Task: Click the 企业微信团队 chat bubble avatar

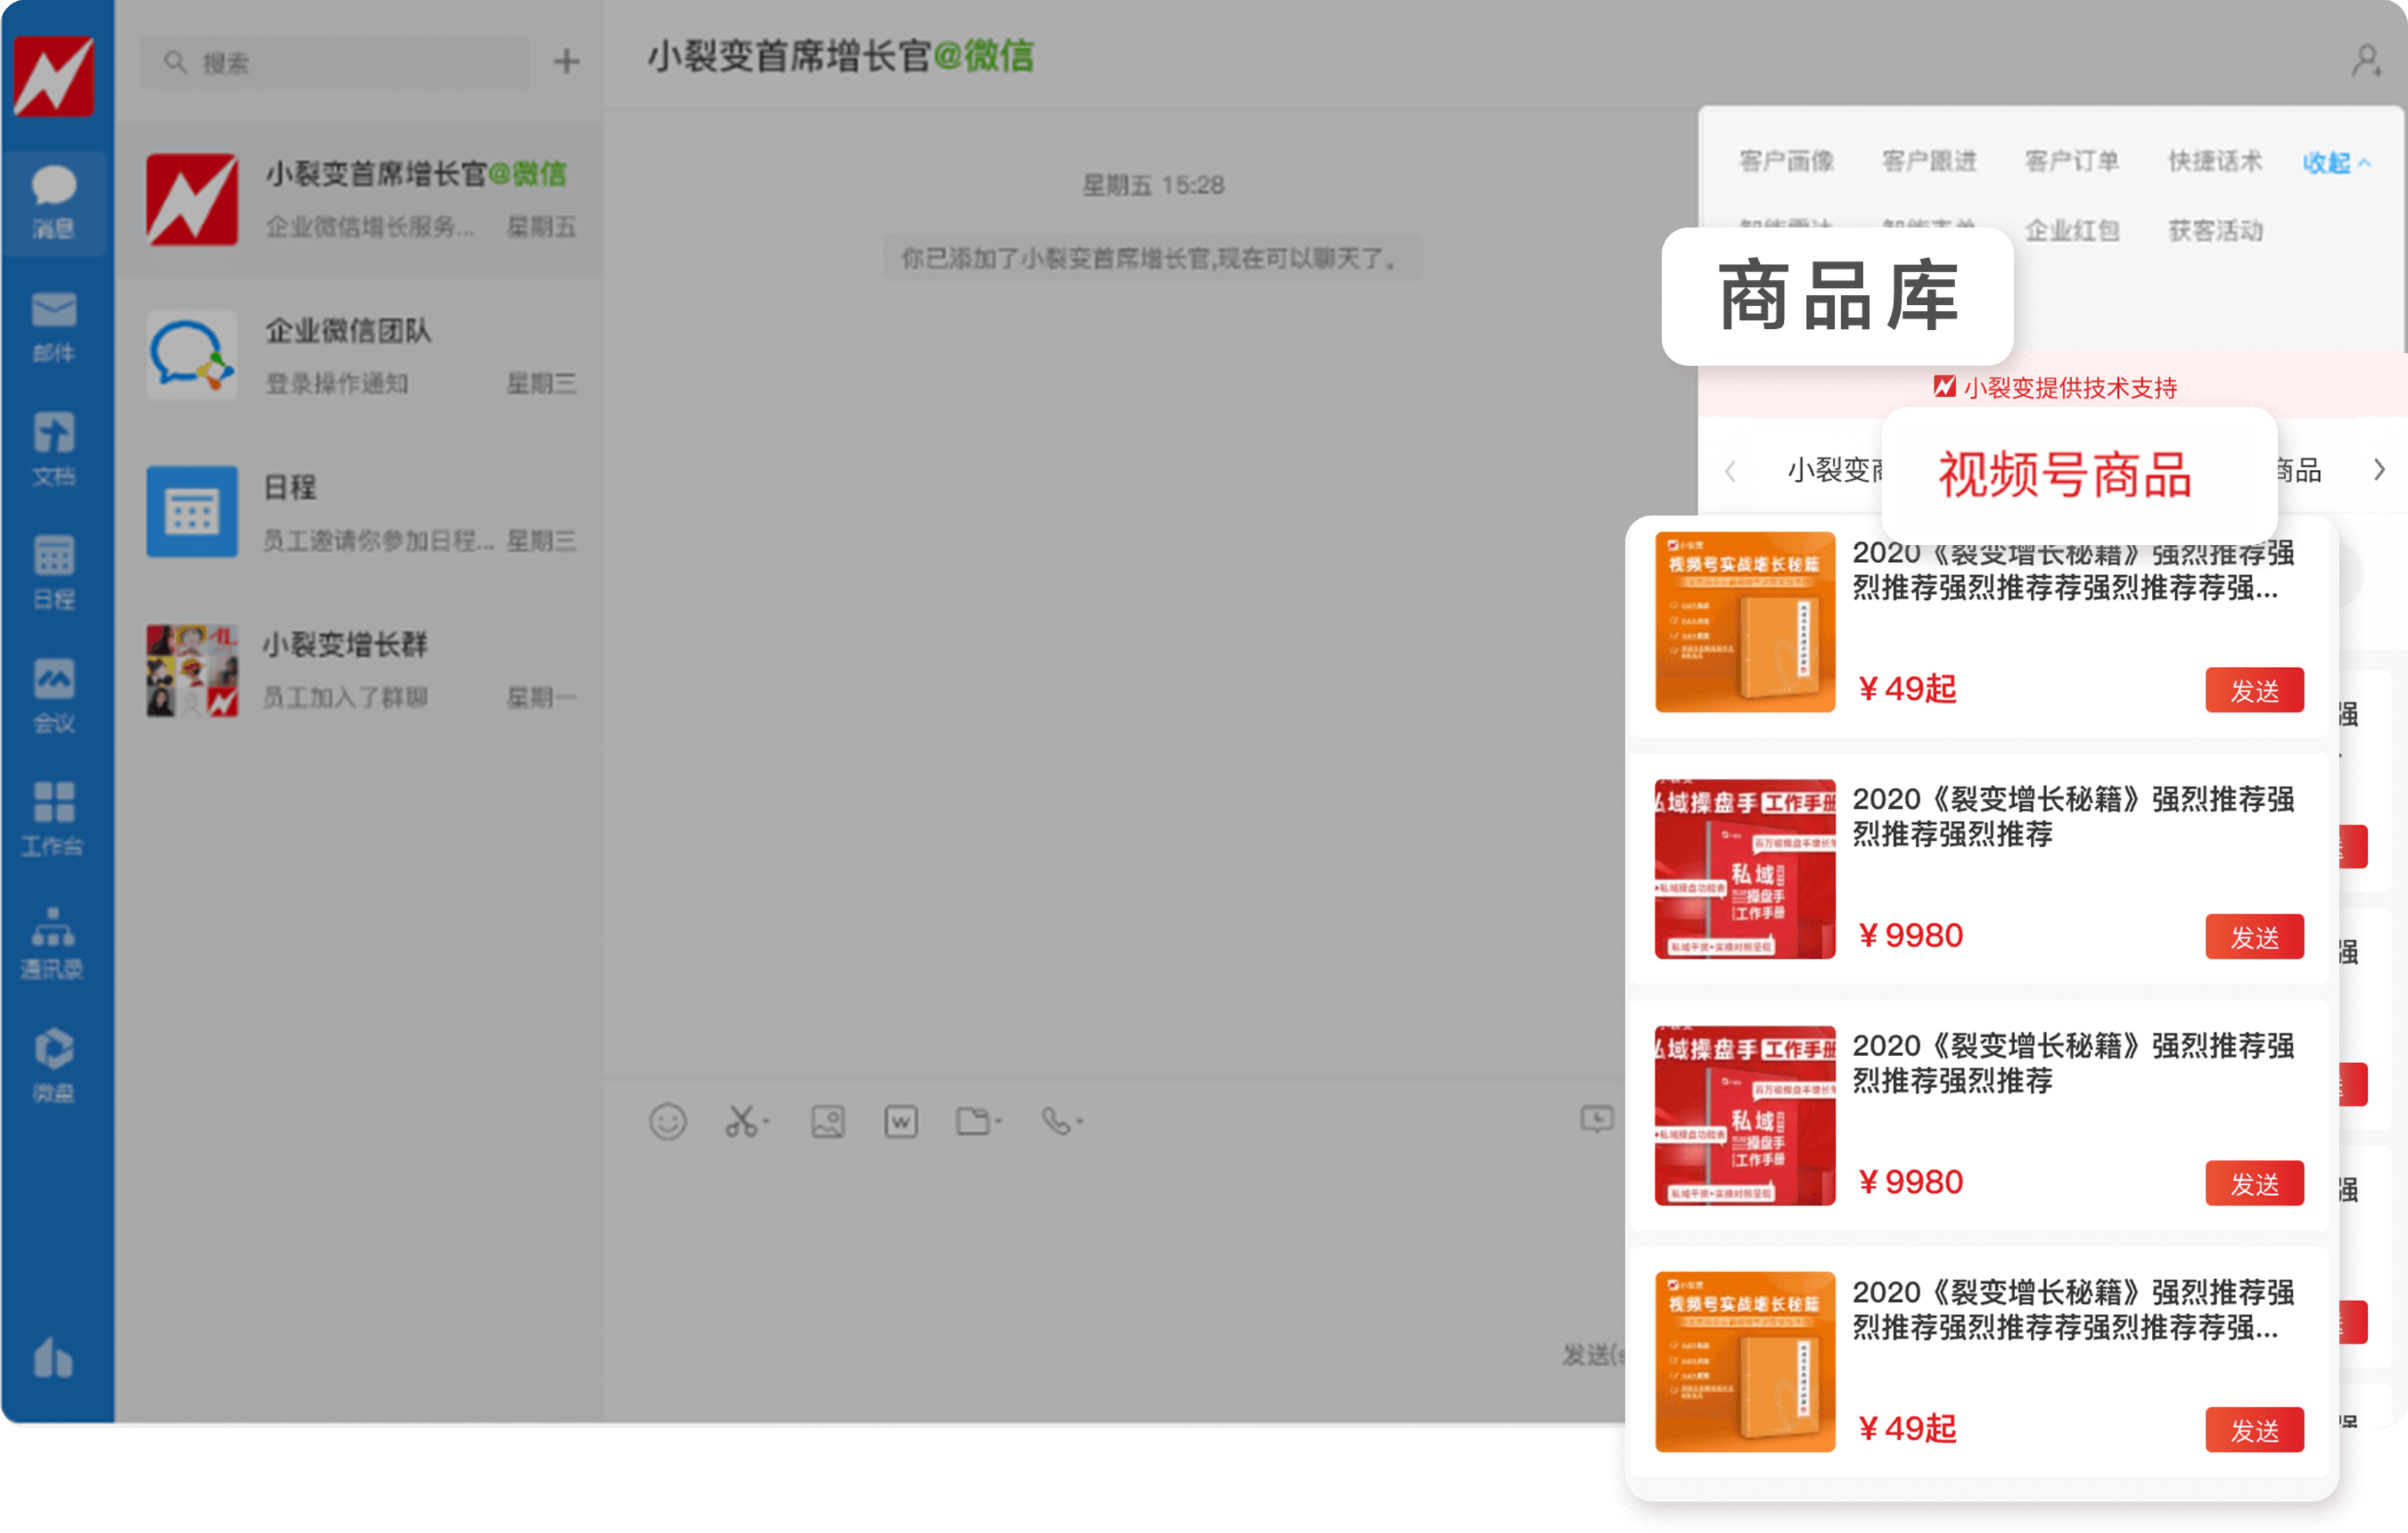Action: coord(192,355)
